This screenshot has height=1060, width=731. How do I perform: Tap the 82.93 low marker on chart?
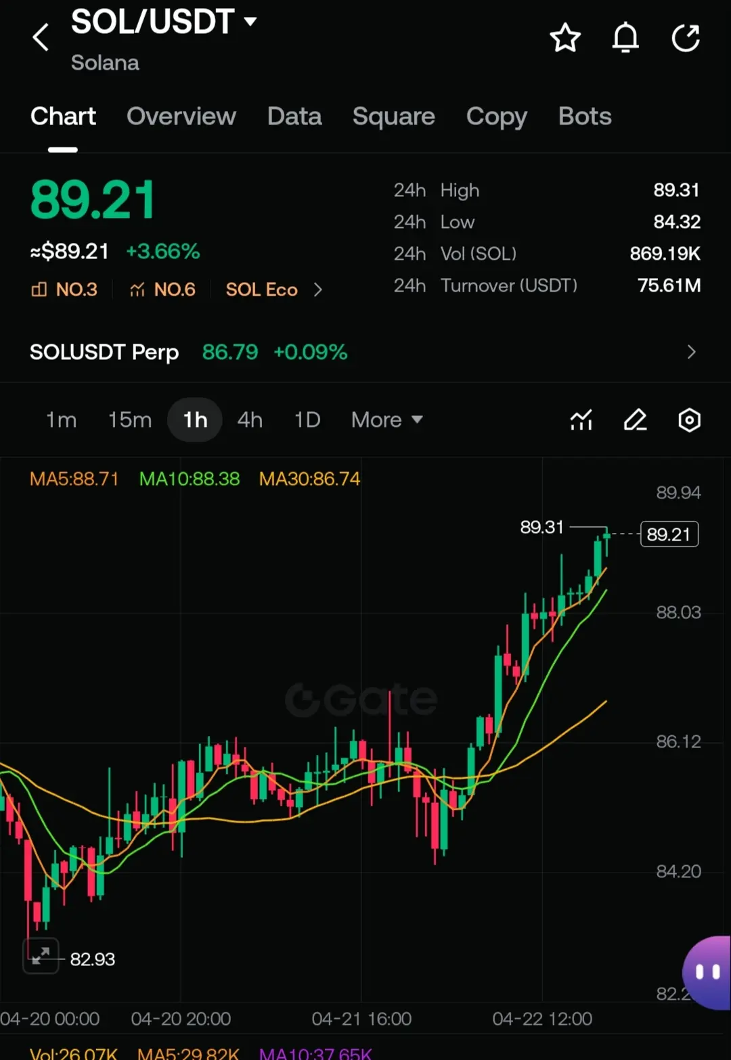pyautogui.click(x=93, y=959)
